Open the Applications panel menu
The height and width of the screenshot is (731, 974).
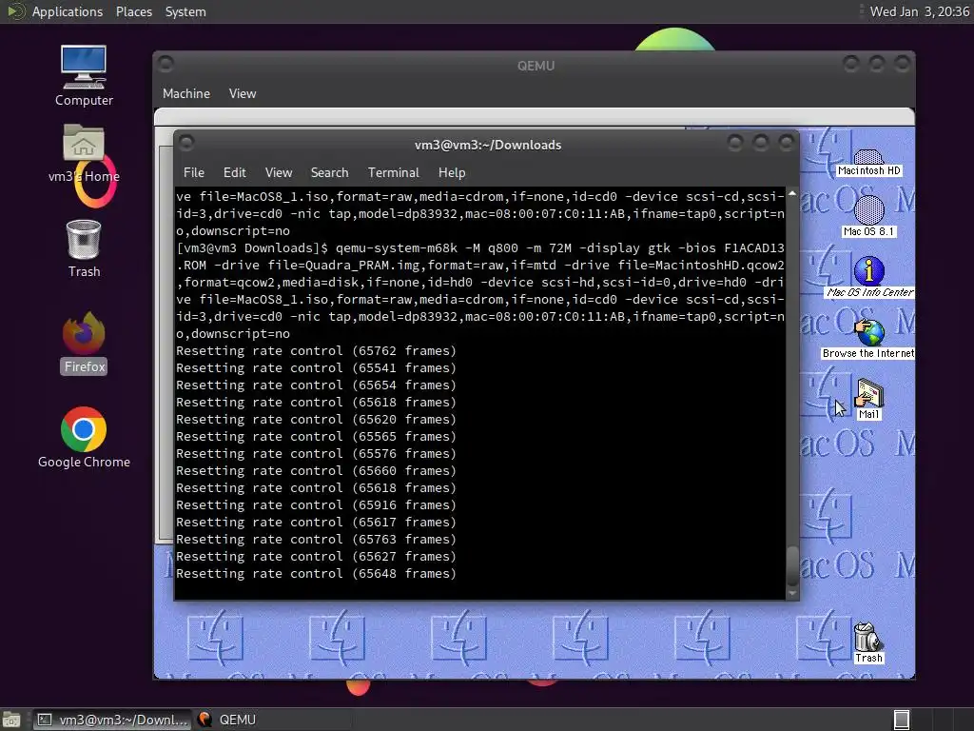(68, 11)
